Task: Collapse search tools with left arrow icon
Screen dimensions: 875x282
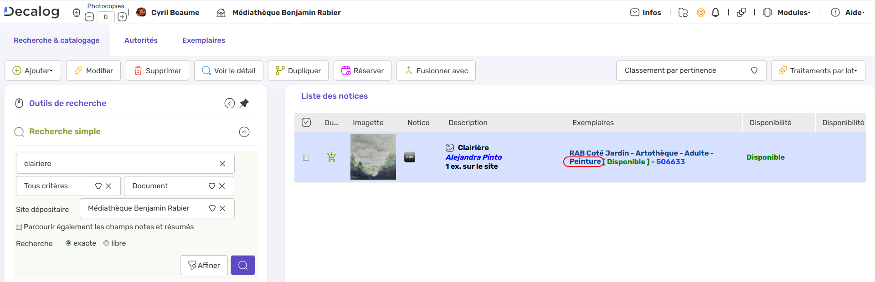Action: [230, 103]
